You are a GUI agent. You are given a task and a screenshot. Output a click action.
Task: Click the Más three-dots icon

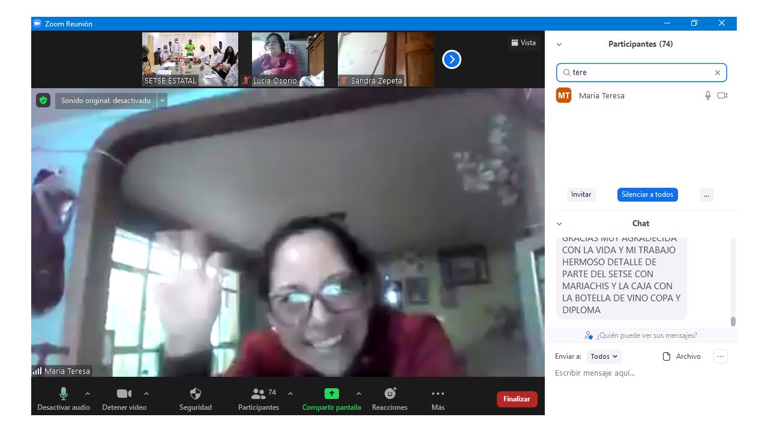[x=438, y=394]
